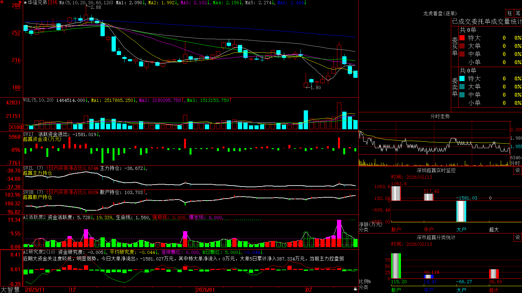This screenshot has width=522, height=293.
Task: Click the 深圳超赢实时监控 panel title
Action: [x=436, y=170]
